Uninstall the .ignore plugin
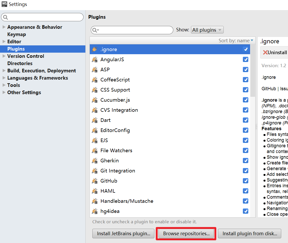 [275, 52]
